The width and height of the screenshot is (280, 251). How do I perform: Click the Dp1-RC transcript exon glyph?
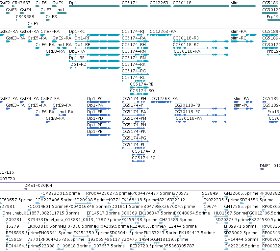click(95, 35)
